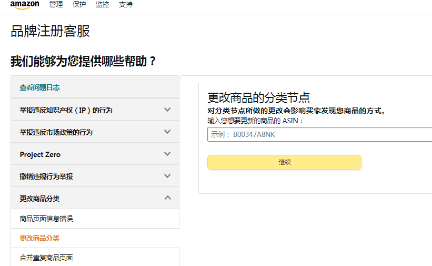
Task: Click the 品牌注册客服 page title
Action: [x=51, y=31]
